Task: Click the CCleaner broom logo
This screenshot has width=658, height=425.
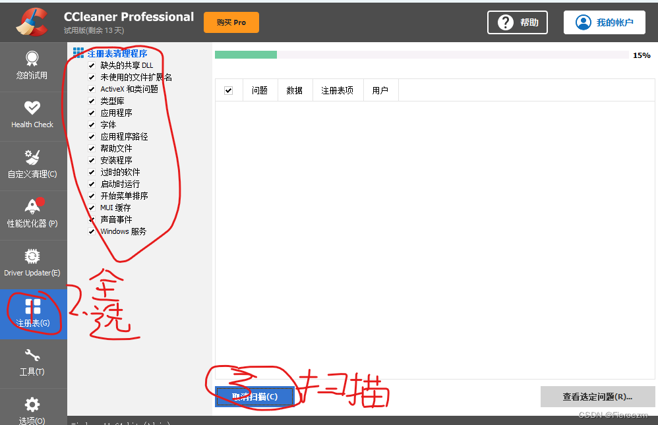Action: click(x=32, y=22)
